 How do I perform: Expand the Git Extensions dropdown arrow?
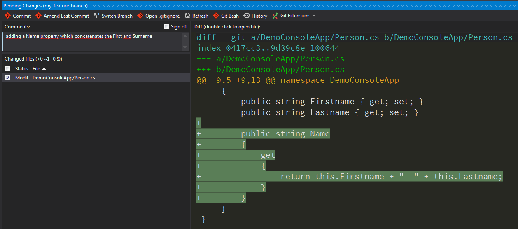(x=314, y=16)
